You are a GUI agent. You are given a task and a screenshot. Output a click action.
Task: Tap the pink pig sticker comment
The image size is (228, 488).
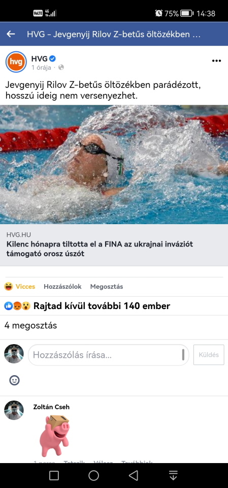(x=54, y=436)
